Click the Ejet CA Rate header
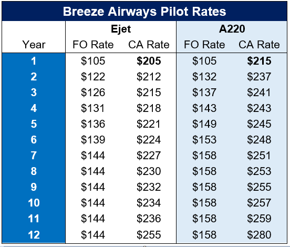The width and height of the screenshot is (290, 247). (x=149, y=45)
